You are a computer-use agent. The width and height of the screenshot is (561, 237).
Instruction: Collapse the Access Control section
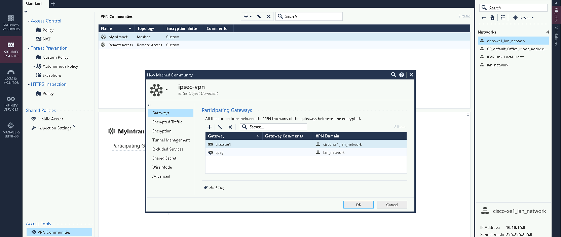[29, 21]
